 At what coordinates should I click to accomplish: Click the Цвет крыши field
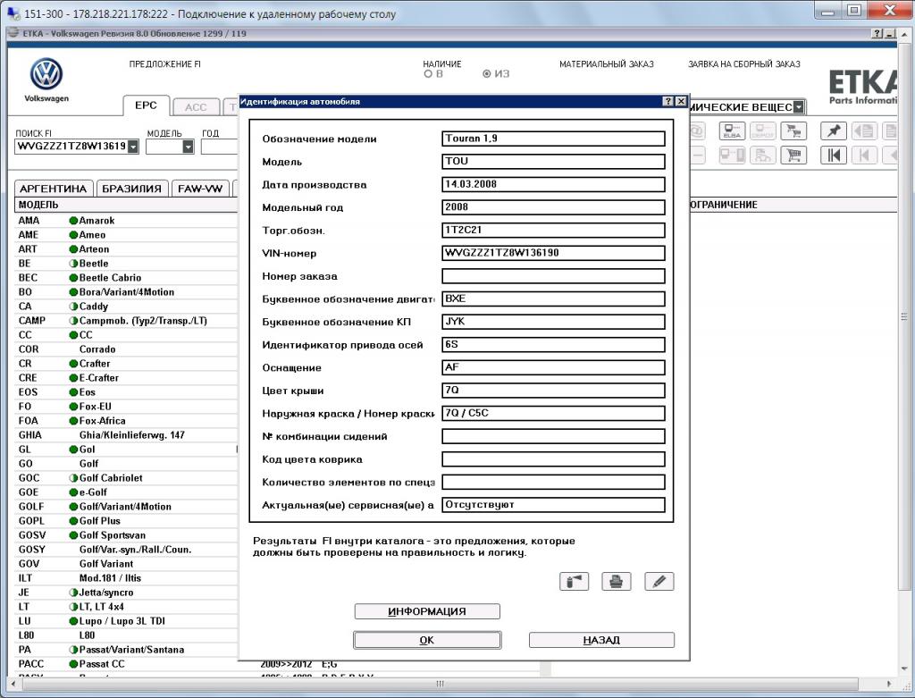click(x=553, y=391)
